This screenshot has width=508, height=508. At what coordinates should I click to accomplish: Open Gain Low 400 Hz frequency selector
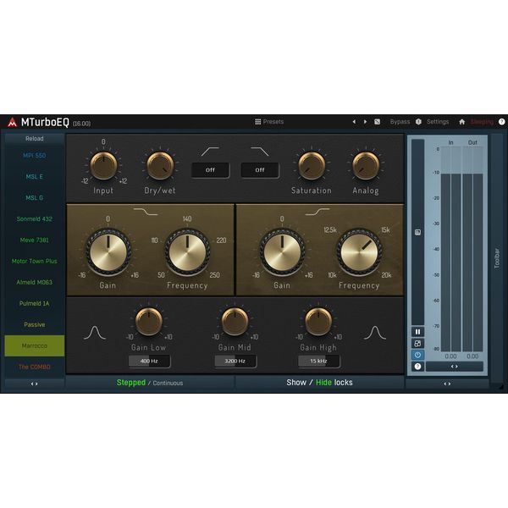point(149,362)
